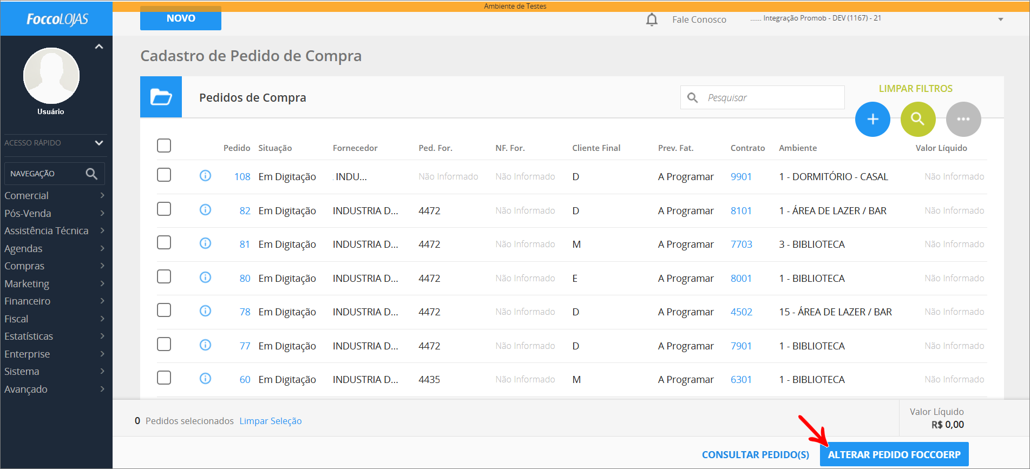Click the navigation search magnifier icon
Viewport: 1030px width, 469px height.
click(x=91, y=174)
